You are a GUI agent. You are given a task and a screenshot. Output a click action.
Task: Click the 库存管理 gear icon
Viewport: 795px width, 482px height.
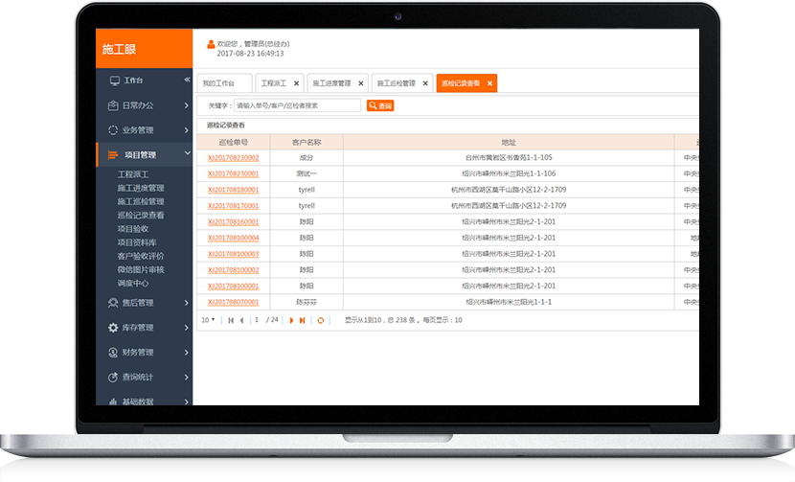pos(114,328)
